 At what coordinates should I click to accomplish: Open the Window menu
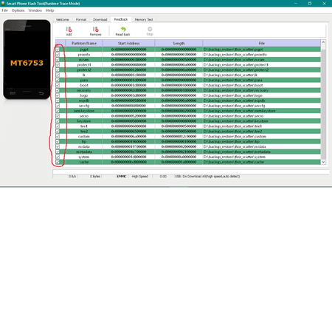(35, 10)
